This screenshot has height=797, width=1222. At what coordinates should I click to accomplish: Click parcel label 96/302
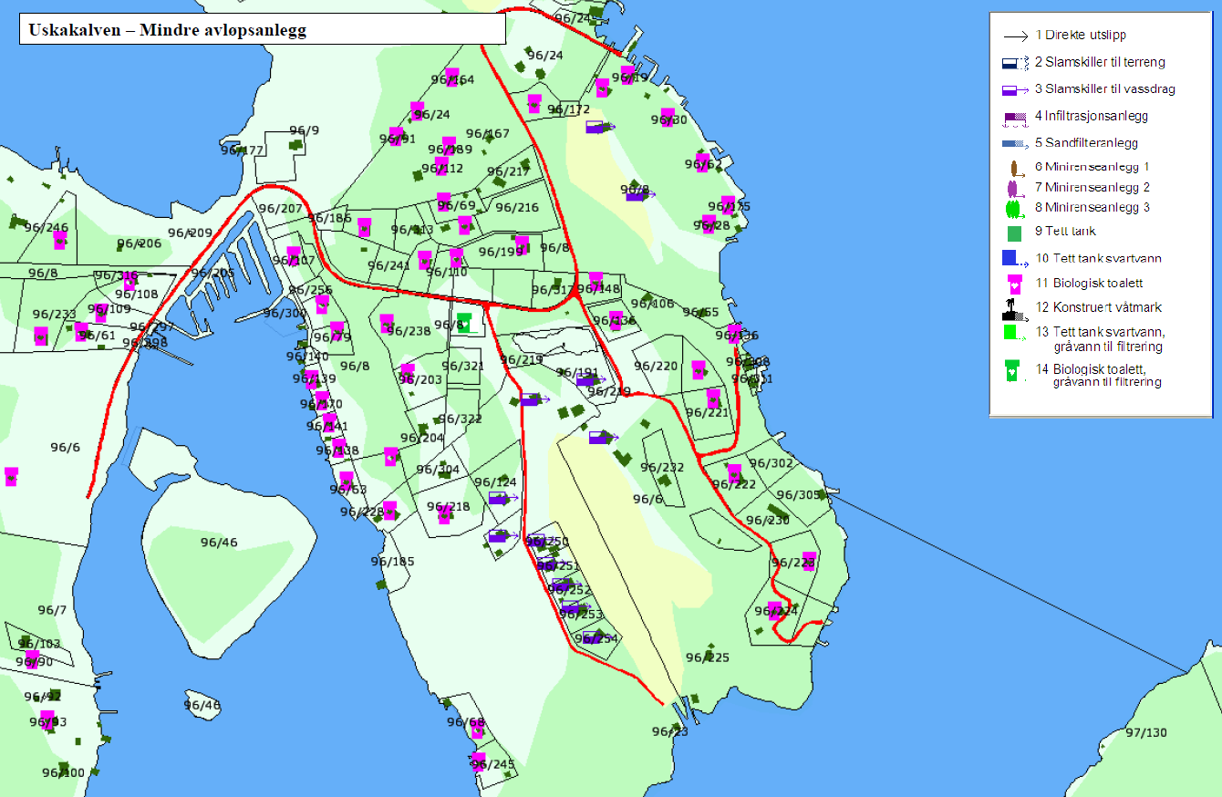tap(772, 464)
